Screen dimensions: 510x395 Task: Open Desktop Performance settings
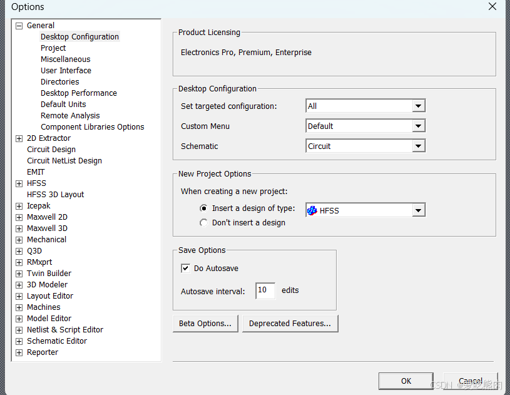click(79, 93)
